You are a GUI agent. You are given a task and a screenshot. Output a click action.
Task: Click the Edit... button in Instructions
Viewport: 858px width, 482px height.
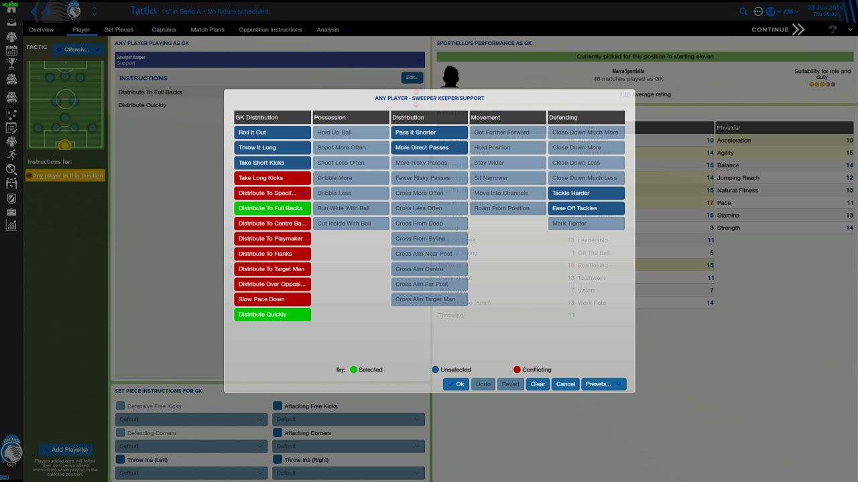412,78
